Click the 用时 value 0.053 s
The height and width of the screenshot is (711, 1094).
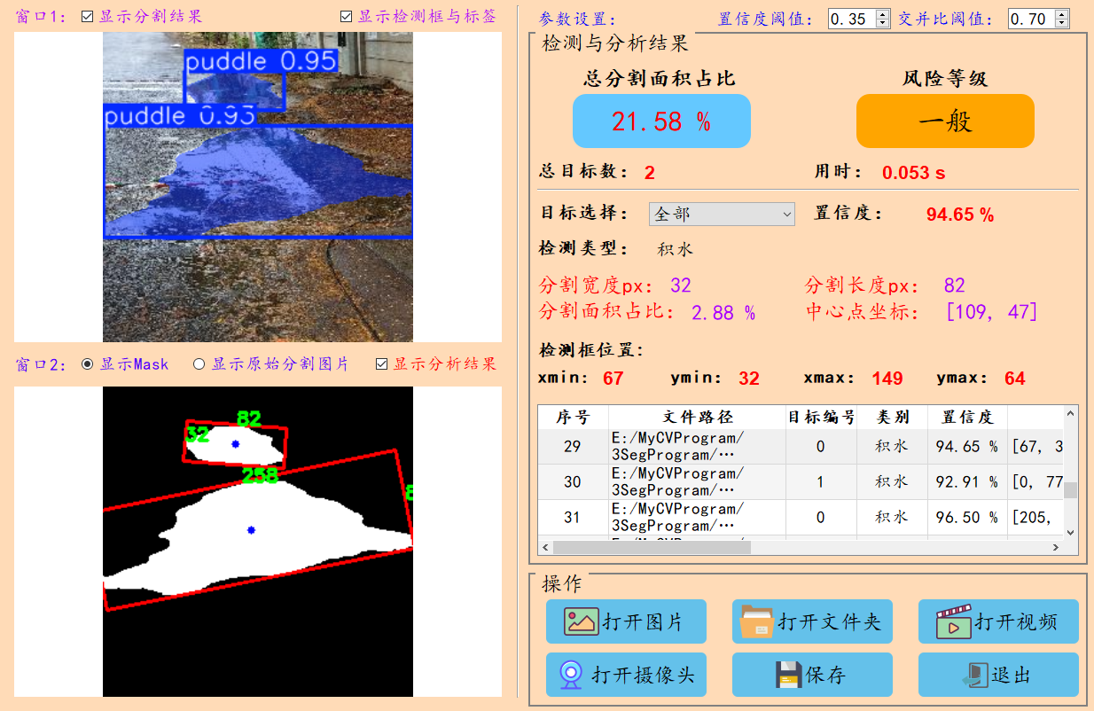[x=913, y=173]
